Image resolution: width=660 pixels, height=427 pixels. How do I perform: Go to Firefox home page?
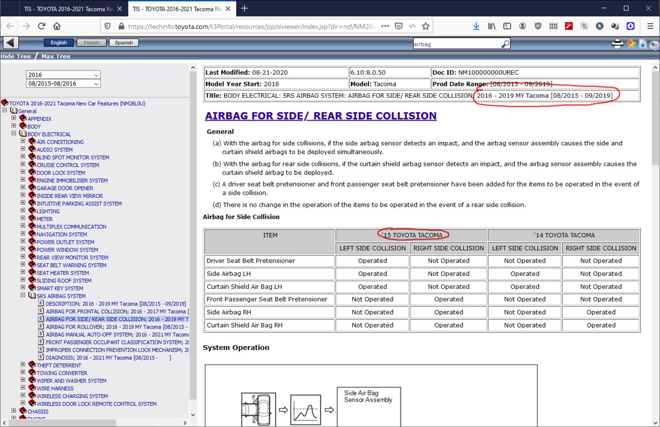[x=57, y=26]
